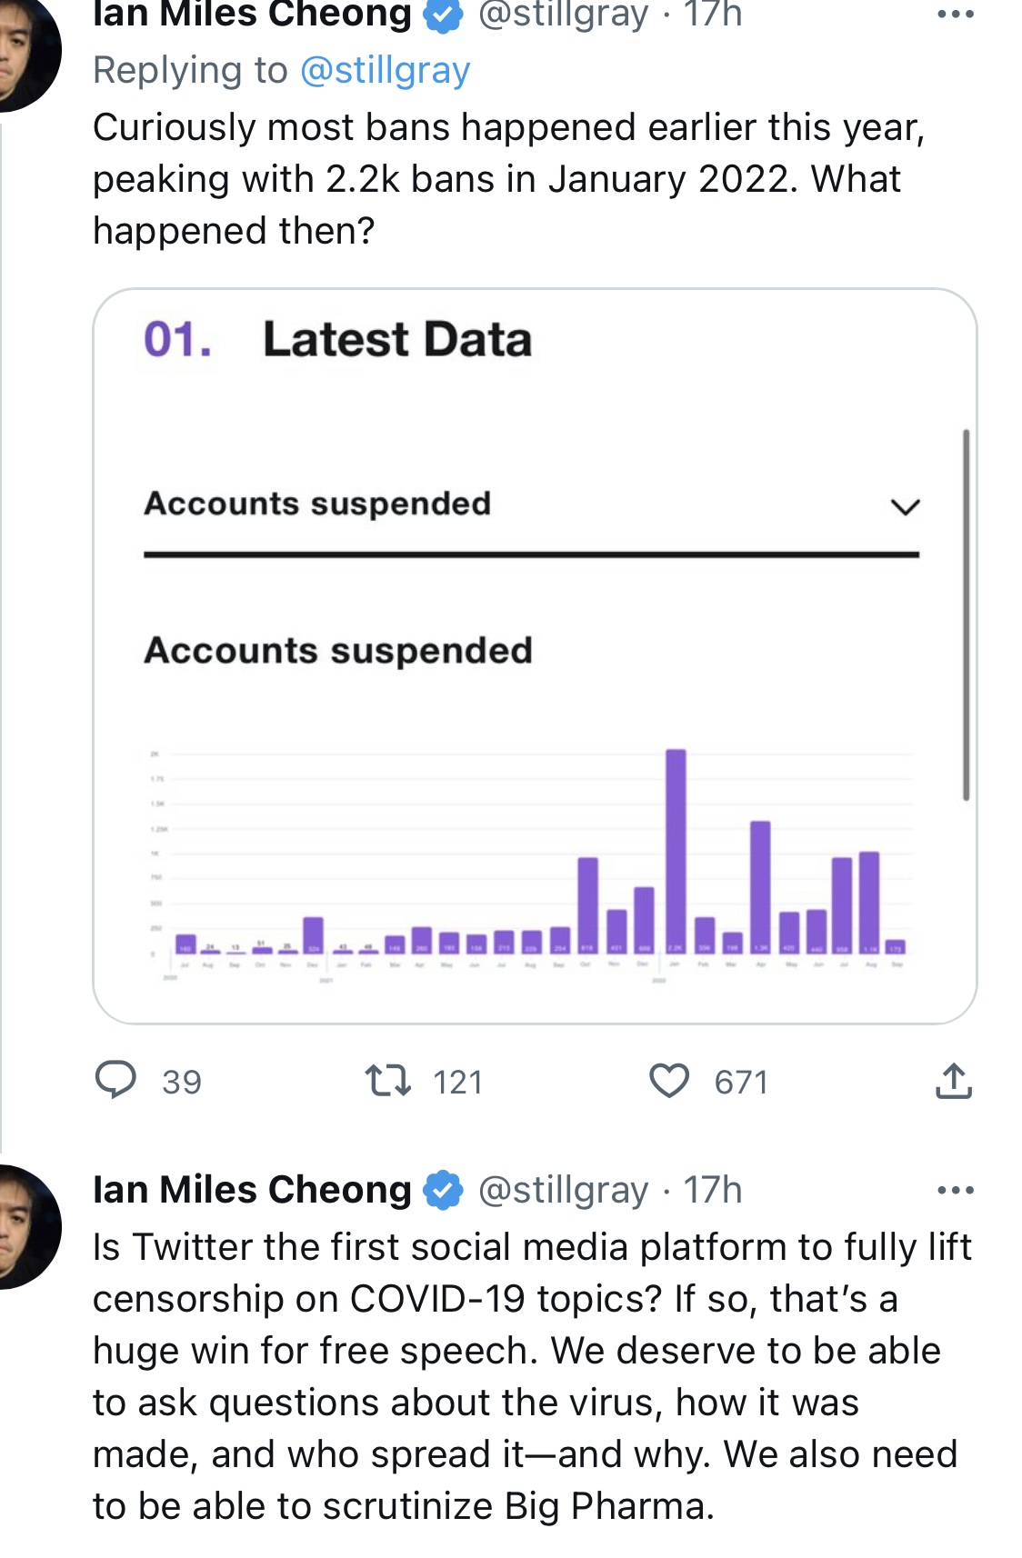Open Ian Miles Cheong's profile from second tweet
This screenshot has width=1022, height=1558.
[x=252, y=1190]
